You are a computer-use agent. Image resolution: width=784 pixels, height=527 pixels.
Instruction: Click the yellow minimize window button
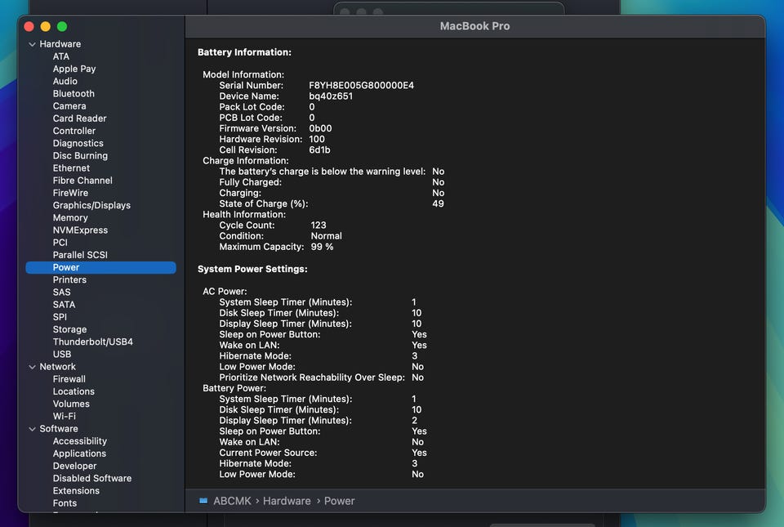[45, 27]
